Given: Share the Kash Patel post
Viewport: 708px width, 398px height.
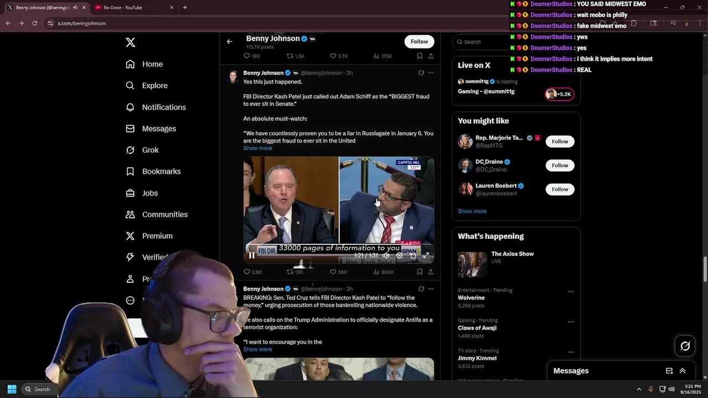Looking at the screenshot, I should tap(430, 272).
